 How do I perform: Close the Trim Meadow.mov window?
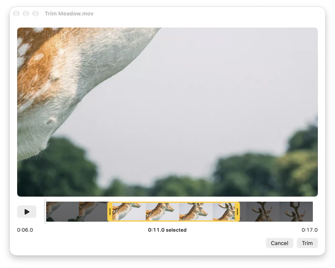coord(16,13)
